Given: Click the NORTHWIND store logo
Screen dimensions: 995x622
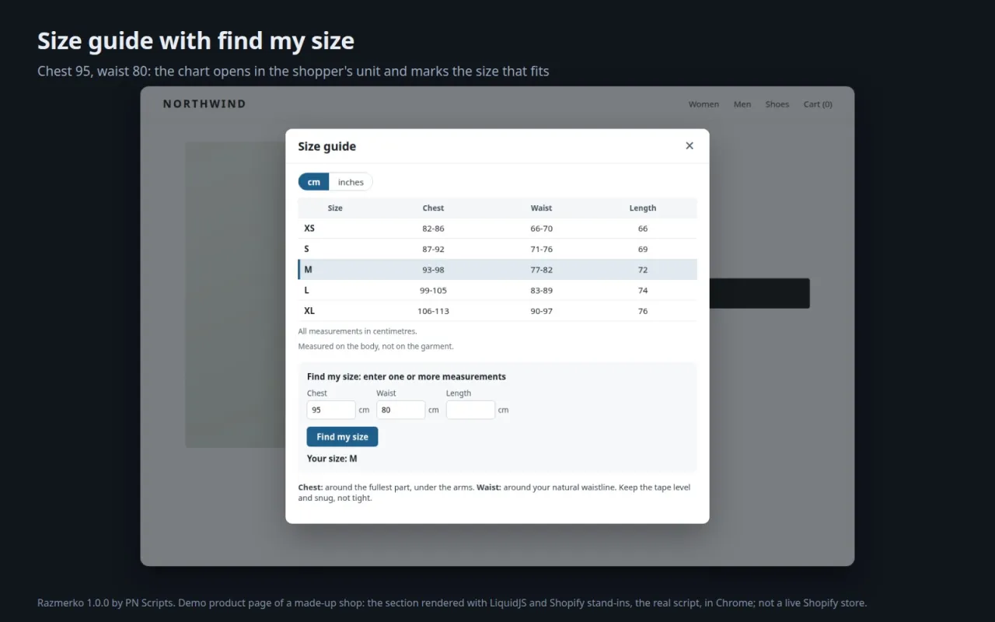Looking at the screenshot, I should (x=204, y=104).
